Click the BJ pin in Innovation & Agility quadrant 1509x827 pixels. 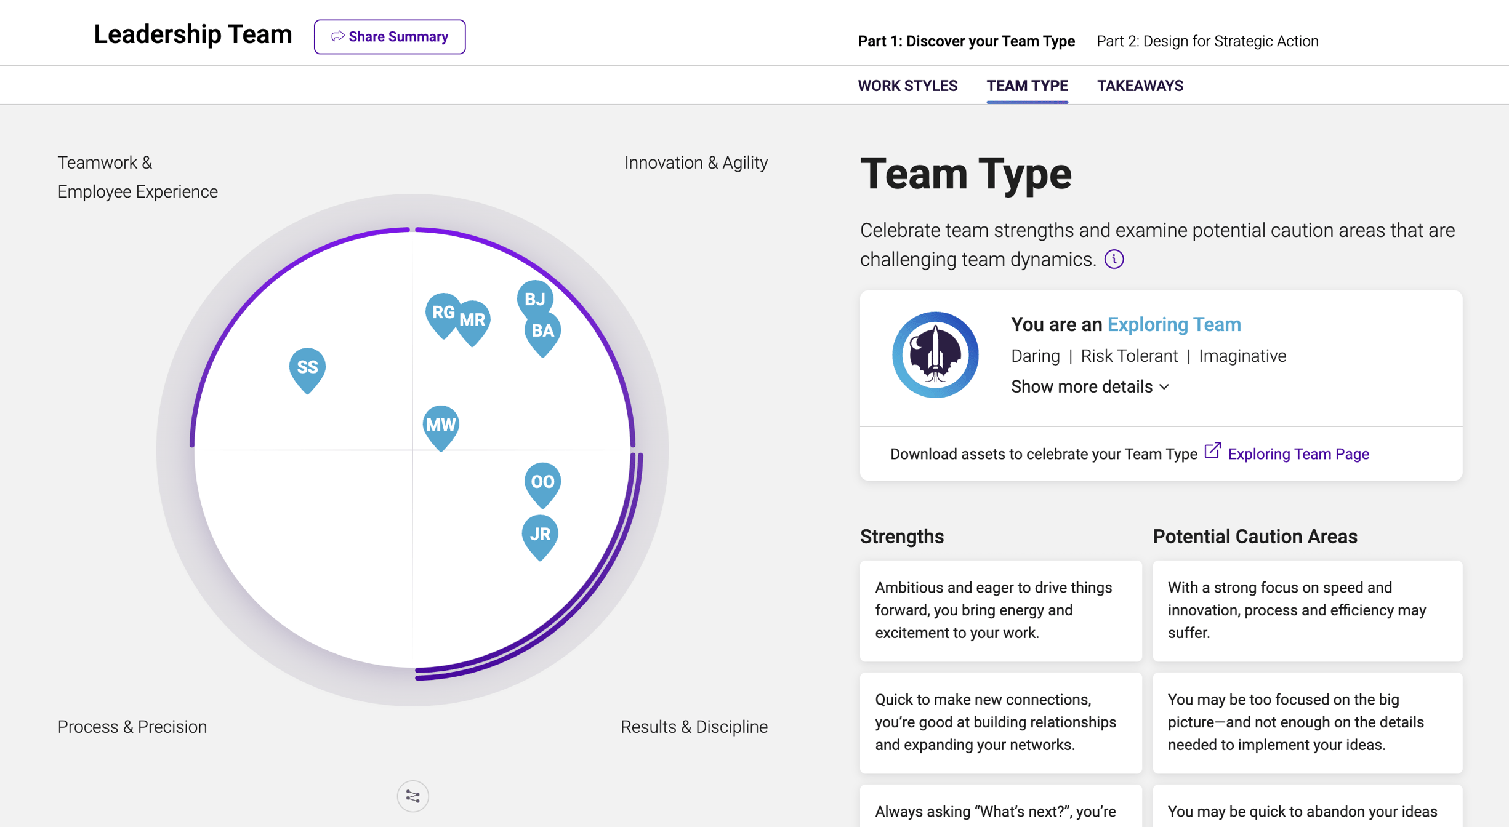pos(534,299)
